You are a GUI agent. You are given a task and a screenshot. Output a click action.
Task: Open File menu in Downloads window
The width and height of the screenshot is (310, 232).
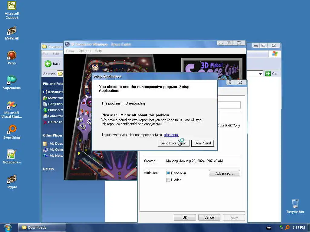45,54
